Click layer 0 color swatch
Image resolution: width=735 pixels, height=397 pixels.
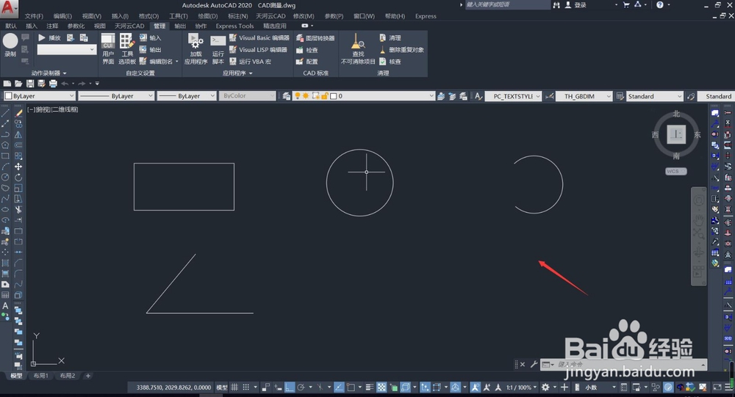click(x=333, y=96)
